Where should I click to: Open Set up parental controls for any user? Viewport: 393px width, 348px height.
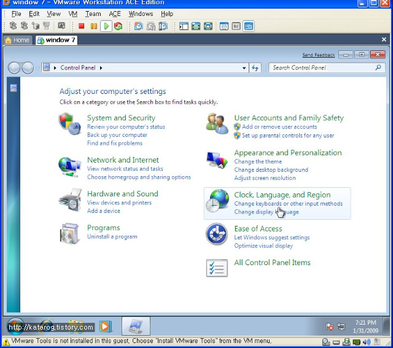click(x=288, y=136)
